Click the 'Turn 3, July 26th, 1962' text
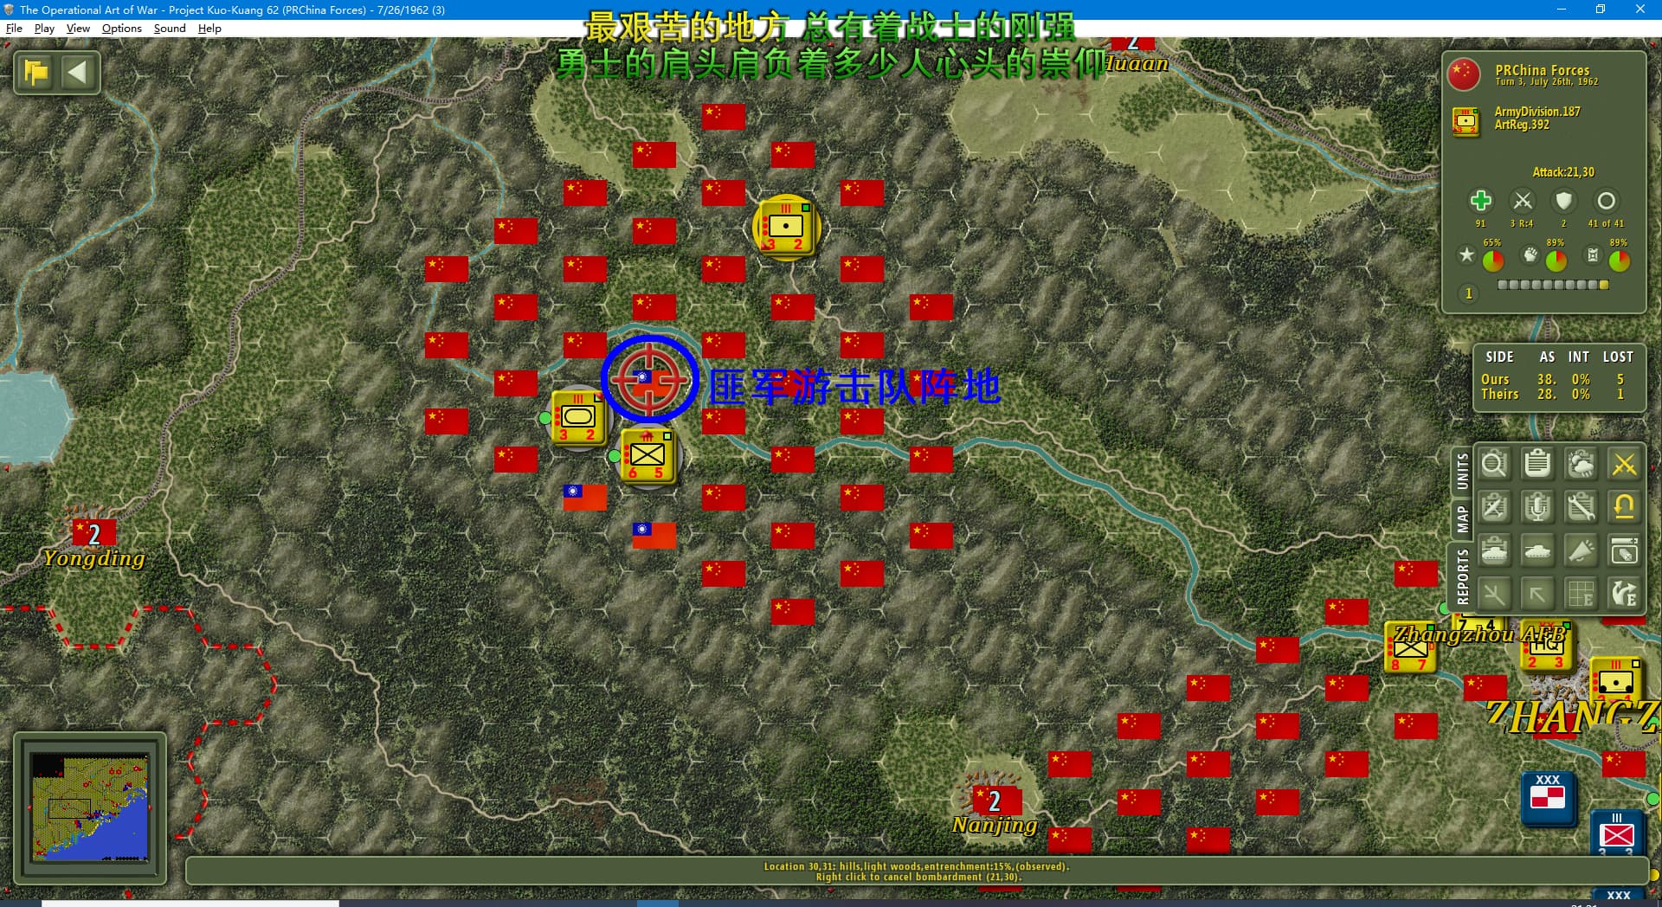This screenshot has height=907, width=1662. pyautogui.click(x=1547, y=82)
